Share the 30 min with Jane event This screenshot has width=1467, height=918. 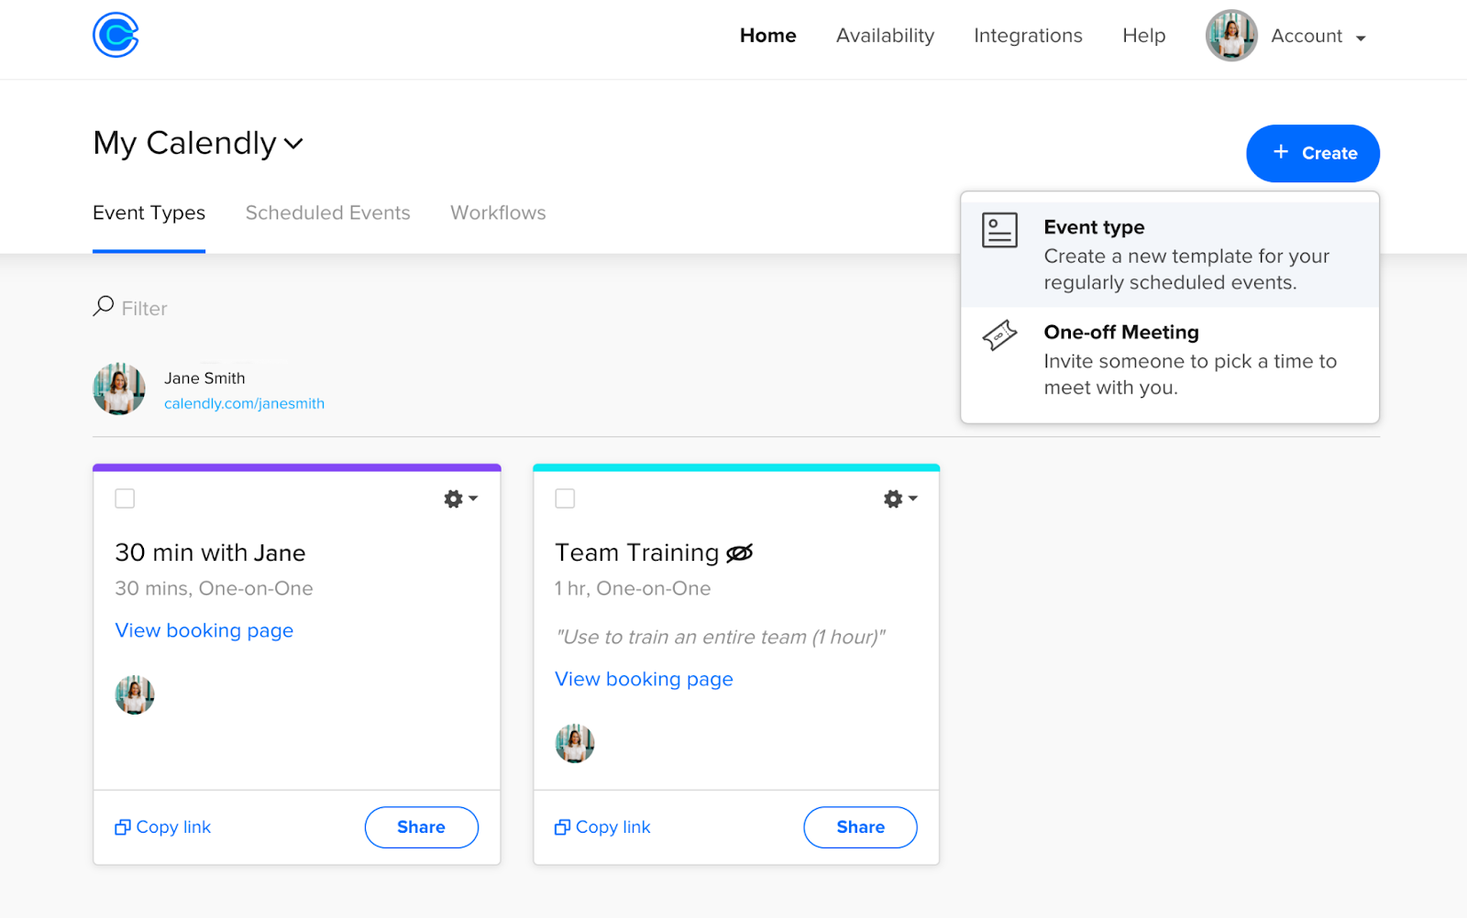(422, 827)
